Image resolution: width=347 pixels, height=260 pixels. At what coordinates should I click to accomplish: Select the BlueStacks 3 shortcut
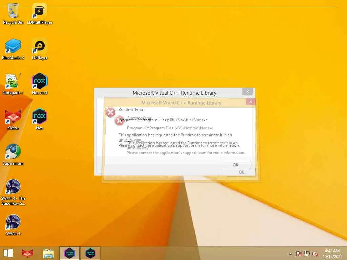click(x=13, y=49)
